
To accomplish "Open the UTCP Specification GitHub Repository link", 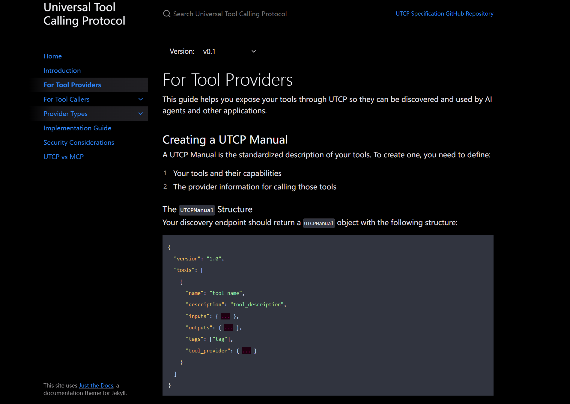I will (x=444, y=13).
